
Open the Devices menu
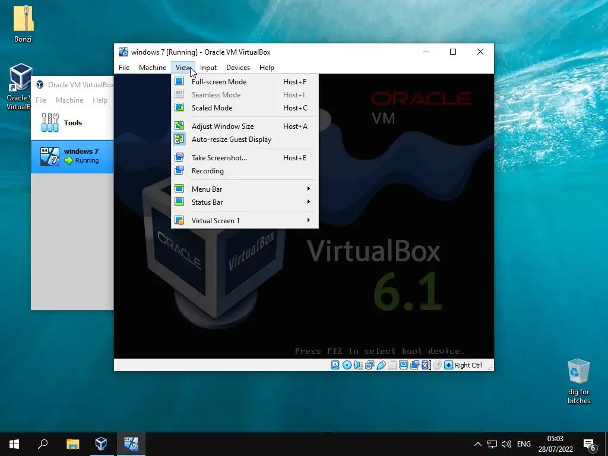click(x=238, y=68)
